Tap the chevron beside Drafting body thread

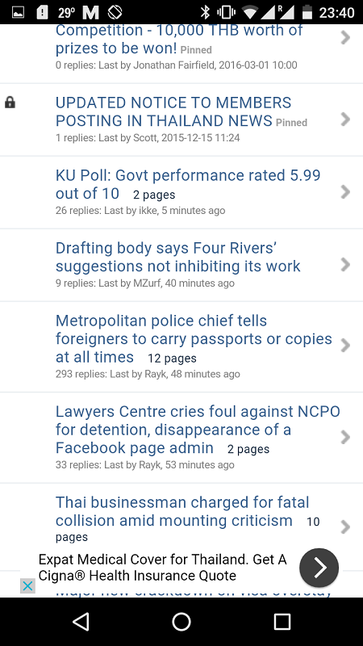(345, 265)
